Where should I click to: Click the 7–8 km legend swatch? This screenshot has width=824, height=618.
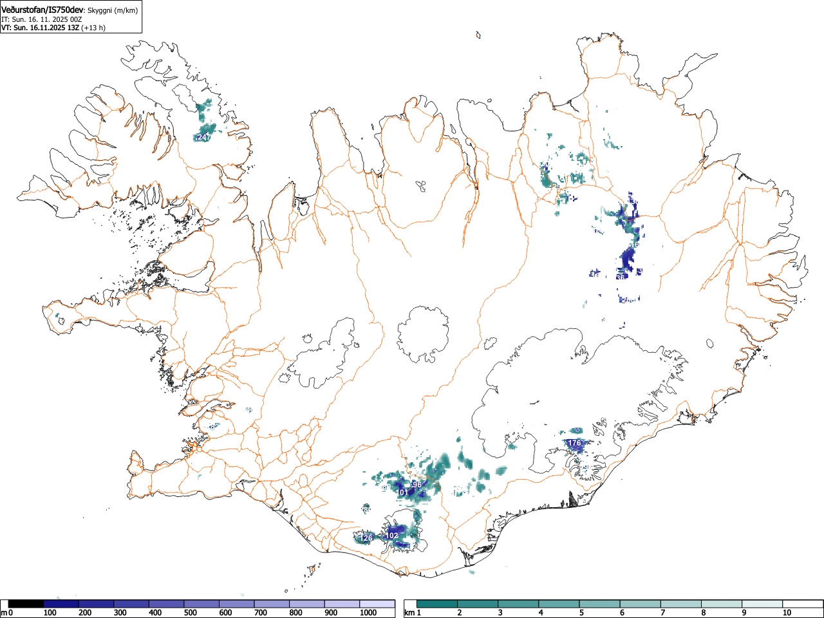click(680, 604)
